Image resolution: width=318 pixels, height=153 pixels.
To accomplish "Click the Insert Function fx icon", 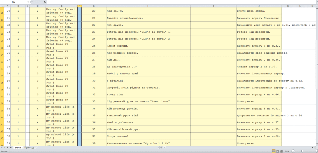I will pyautogui.click(x=45, y=2).
